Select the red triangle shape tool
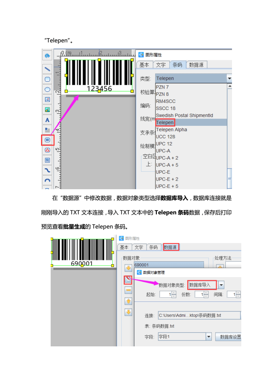 (48, 150)
